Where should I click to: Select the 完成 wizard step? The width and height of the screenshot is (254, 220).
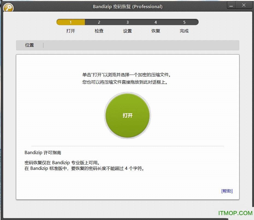coord(184,31)
